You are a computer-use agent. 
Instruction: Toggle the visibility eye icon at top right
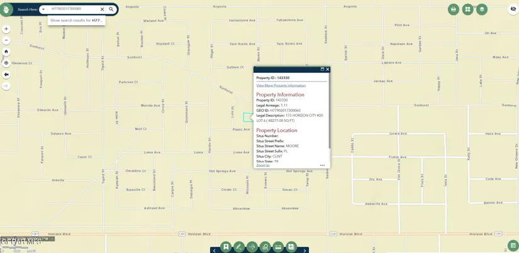click(513, 9)
